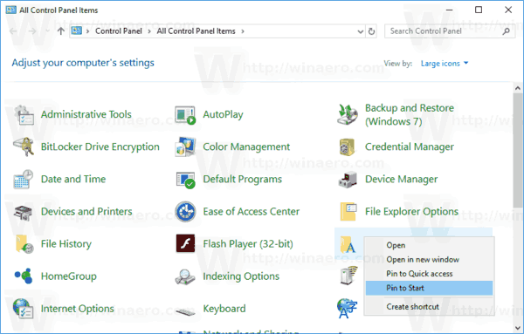
Task: Click the Control Panel icon in address bar
Action: pos(77,31)
